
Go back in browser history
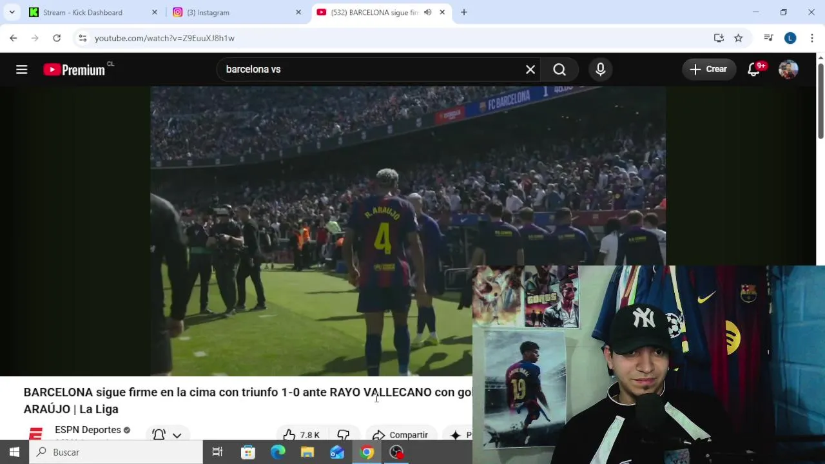click(14, 38)
